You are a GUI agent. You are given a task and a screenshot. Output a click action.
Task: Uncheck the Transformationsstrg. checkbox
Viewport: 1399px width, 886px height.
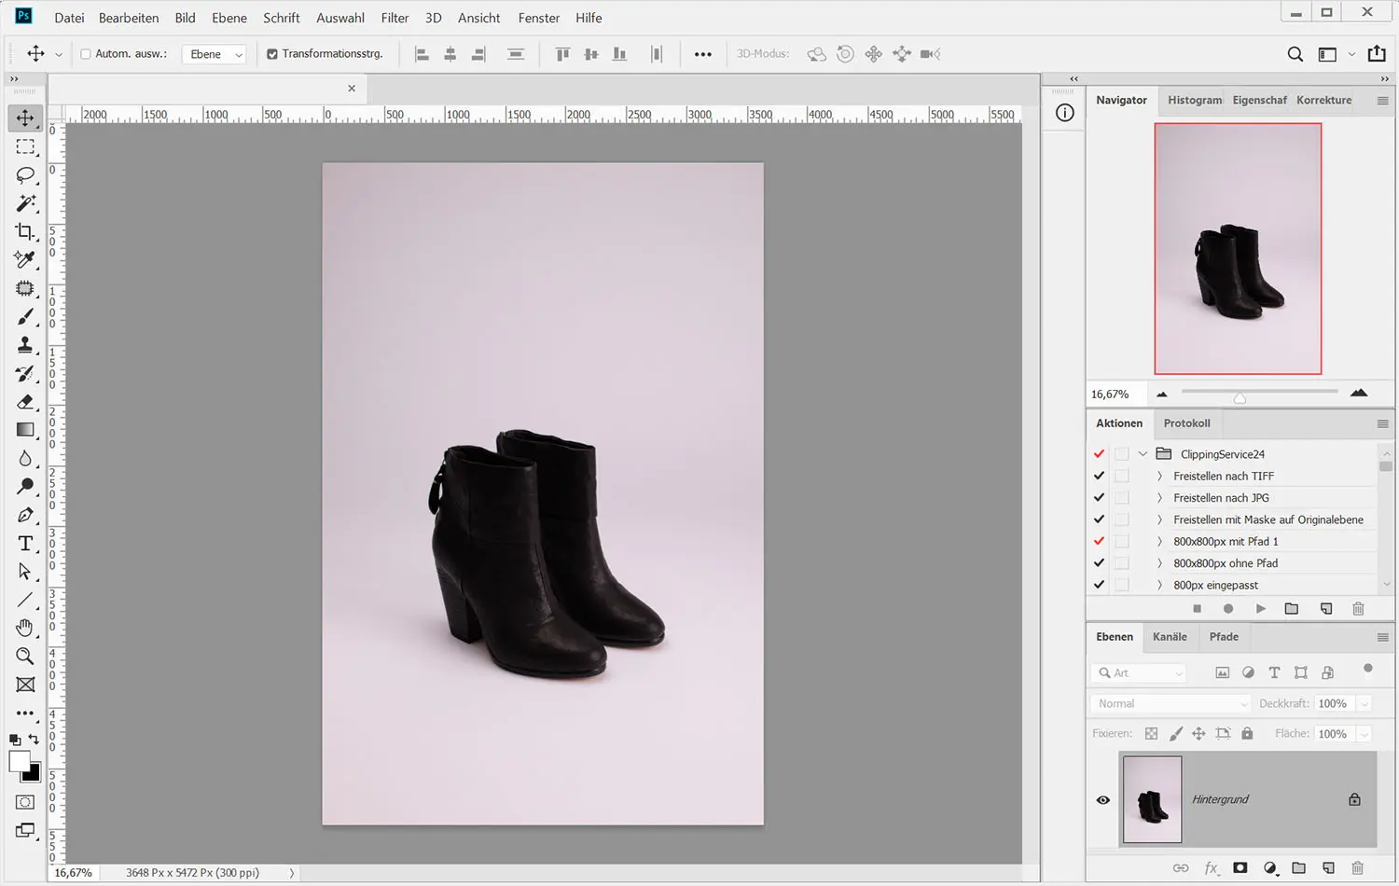[x=272, y=54]
